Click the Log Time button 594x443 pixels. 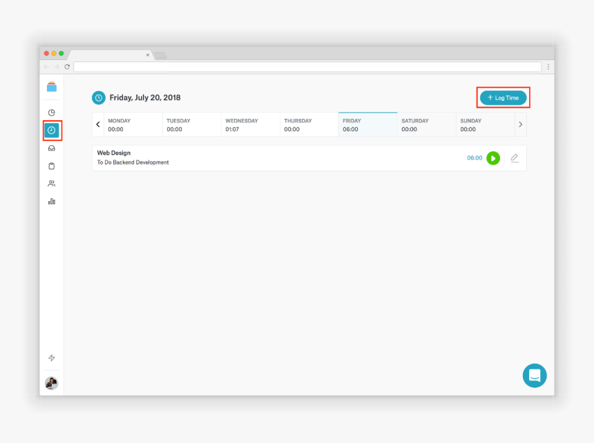(x=503, y=97)
